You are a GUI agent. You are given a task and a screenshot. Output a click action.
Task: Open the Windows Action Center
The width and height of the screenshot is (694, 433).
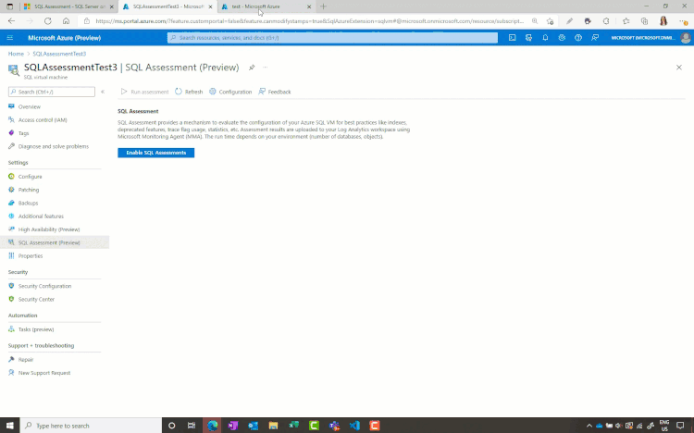tap(681, 426)
